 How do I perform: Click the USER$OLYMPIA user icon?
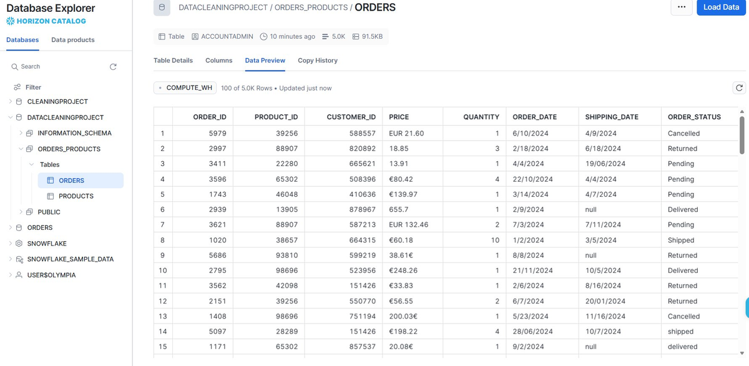(x=19, y=275)
